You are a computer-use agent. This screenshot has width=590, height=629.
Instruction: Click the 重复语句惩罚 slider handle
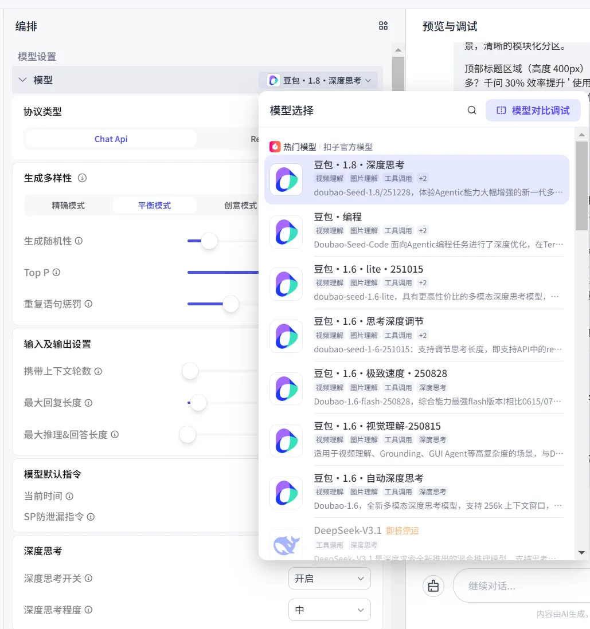click(x=230, y=304)
